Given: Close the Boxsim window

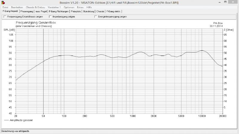Looking at the screenshot, I should click(x=233, y=2).
